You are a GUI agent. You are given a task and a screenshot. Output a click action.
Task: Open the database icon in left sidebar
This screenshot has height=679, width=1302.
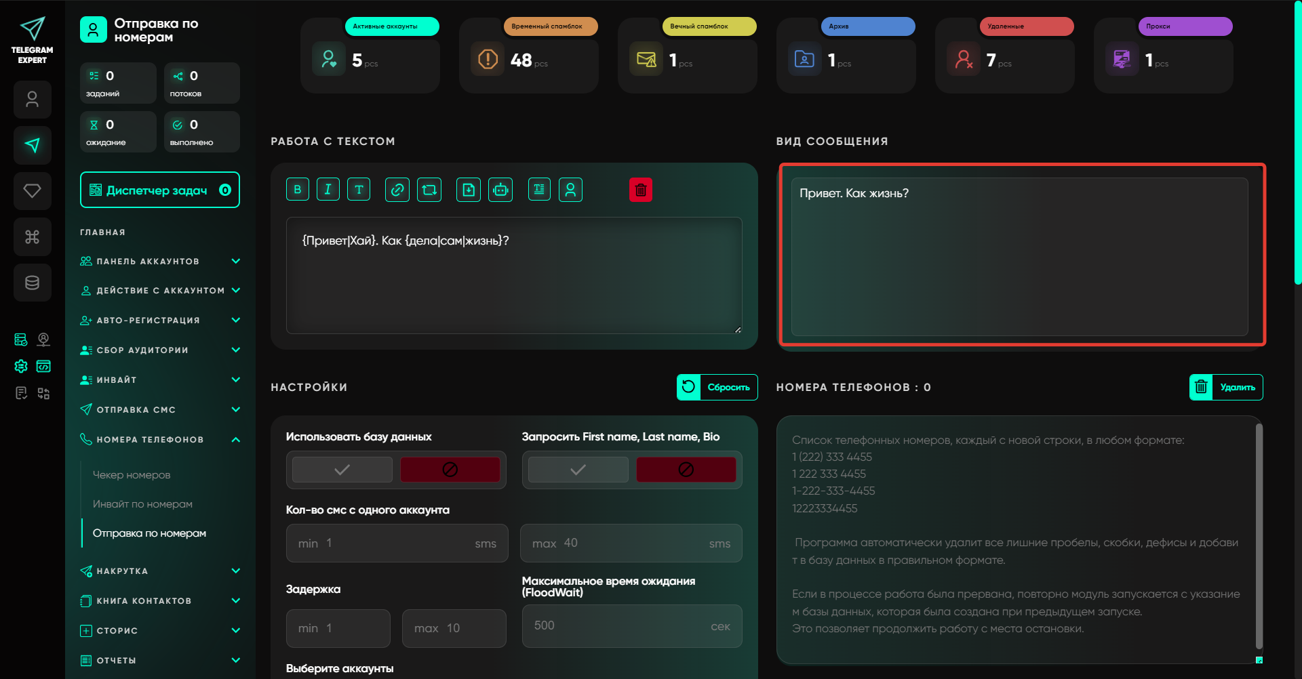click(32, 283)
